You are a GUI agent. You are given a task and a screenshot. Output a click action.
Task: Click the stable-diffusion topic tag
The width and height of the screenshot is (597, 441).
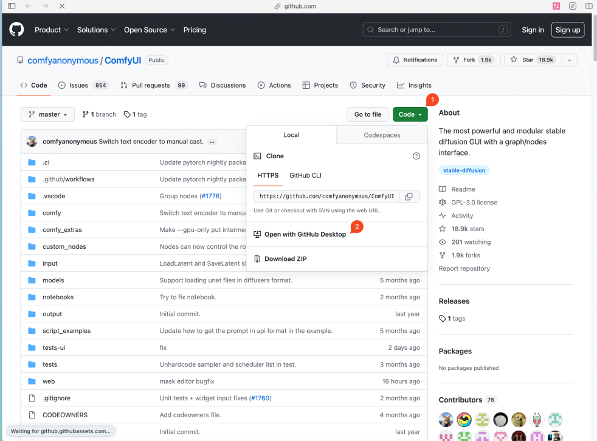(464, 170)
